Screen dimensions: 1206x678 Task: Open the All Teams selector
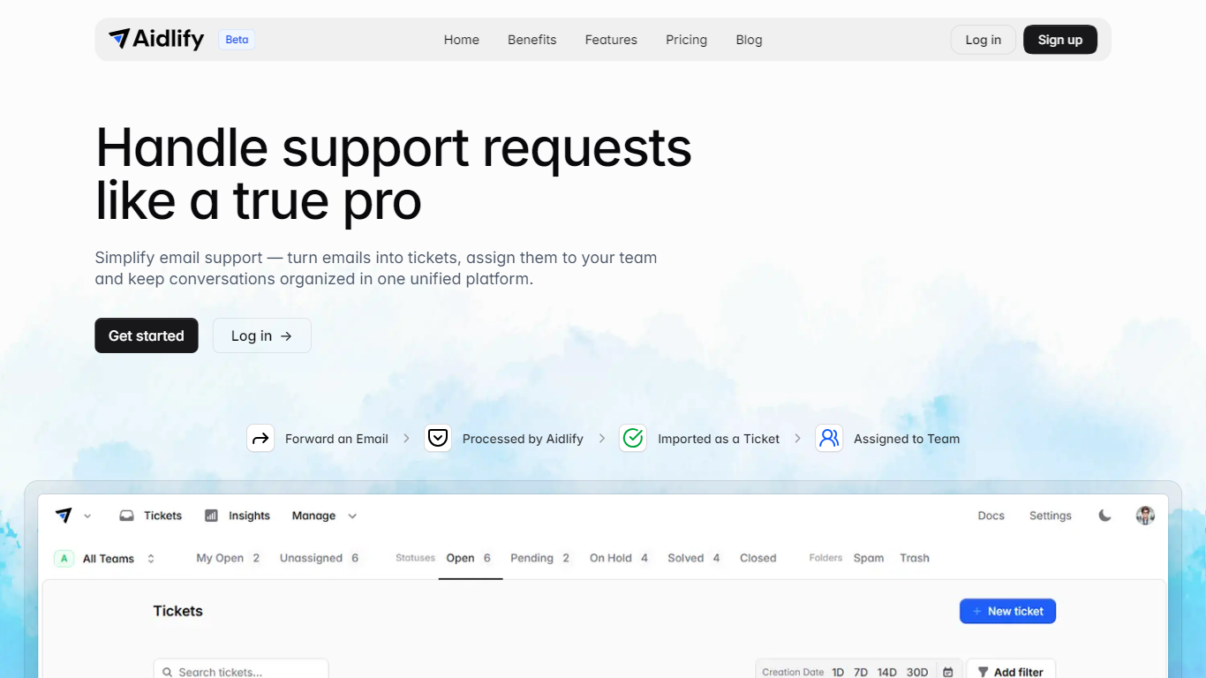[x=106, y=558]
